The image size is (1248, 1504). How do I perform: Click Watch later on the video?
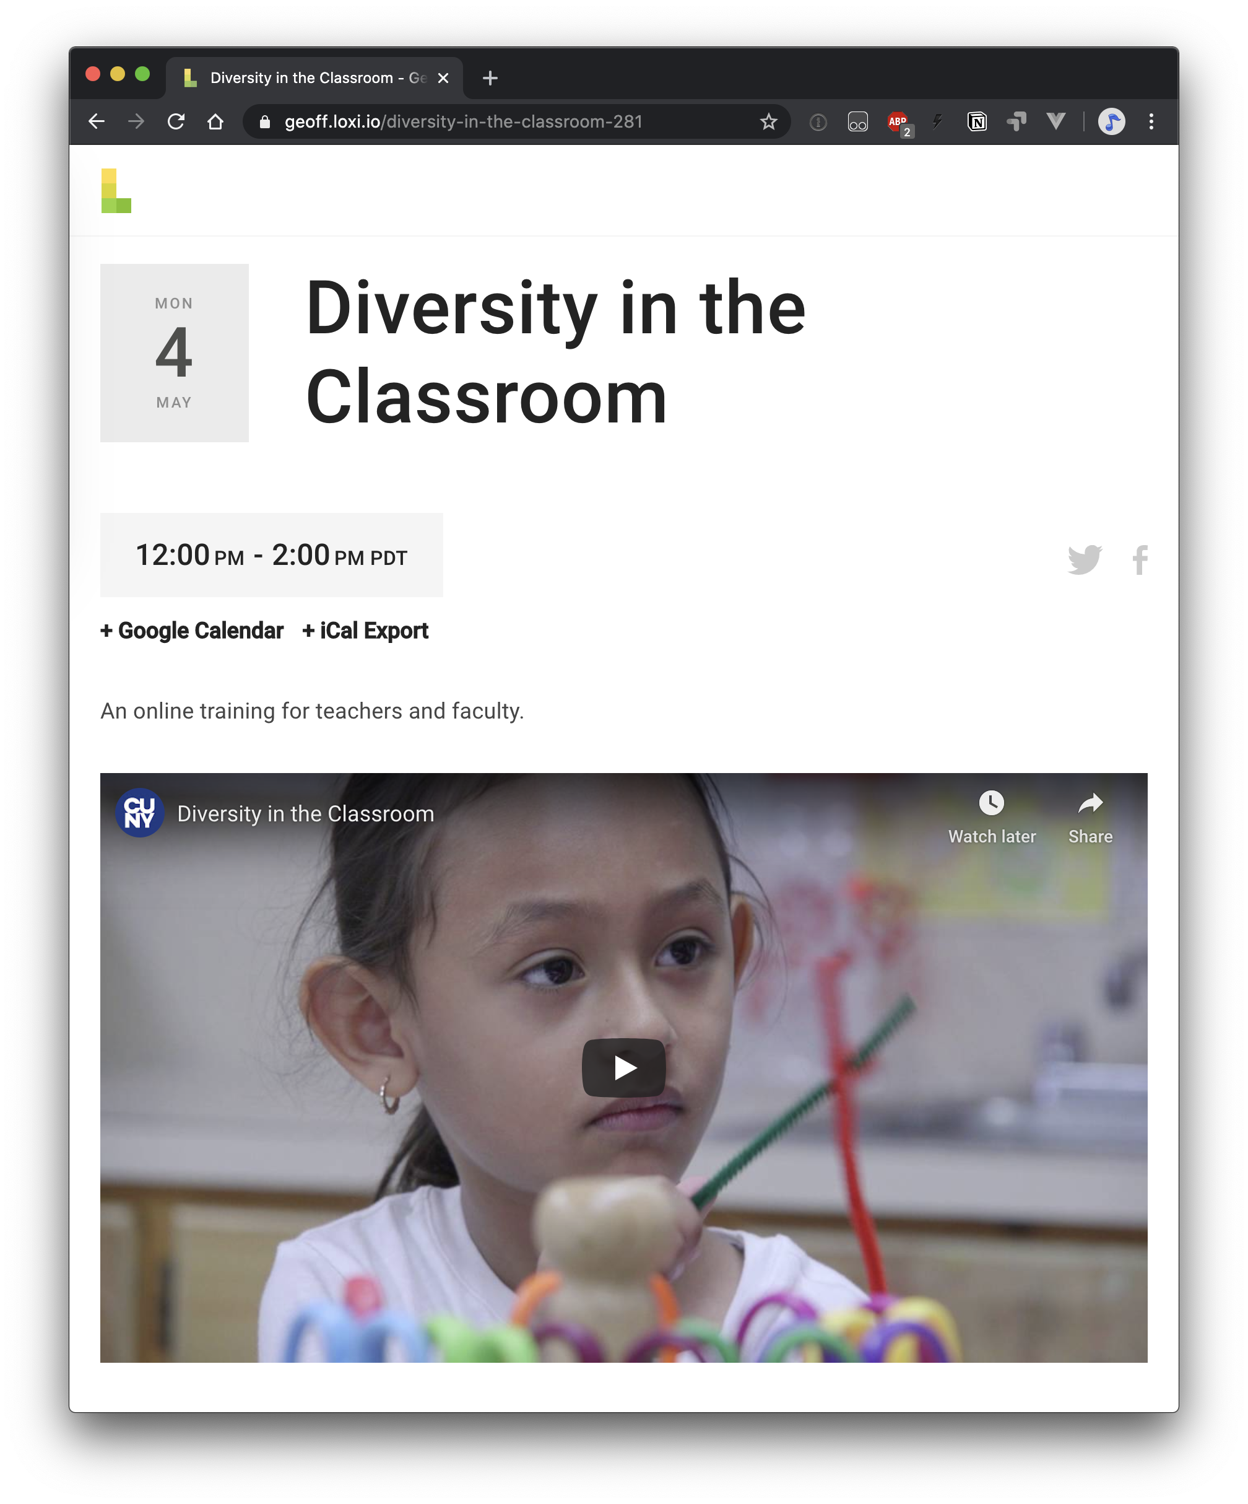991,817
